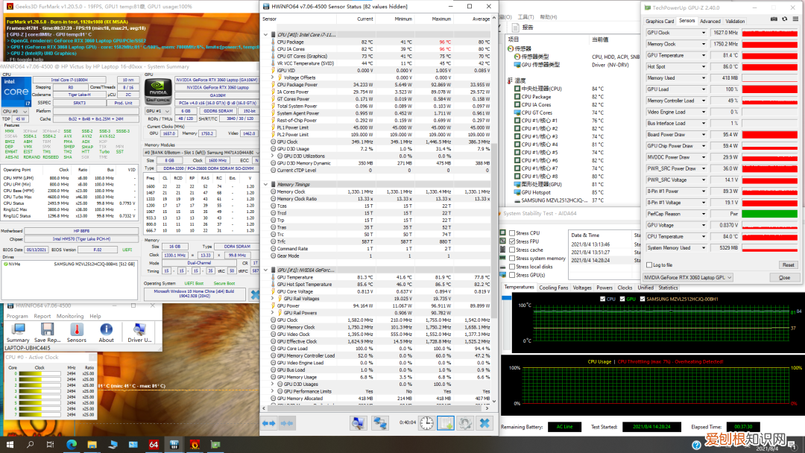Image resolution: width=805 pixels, height=453 pixels.
Task: Open Microsoft Edge from the taskbar
Action: tap(72, 445)
